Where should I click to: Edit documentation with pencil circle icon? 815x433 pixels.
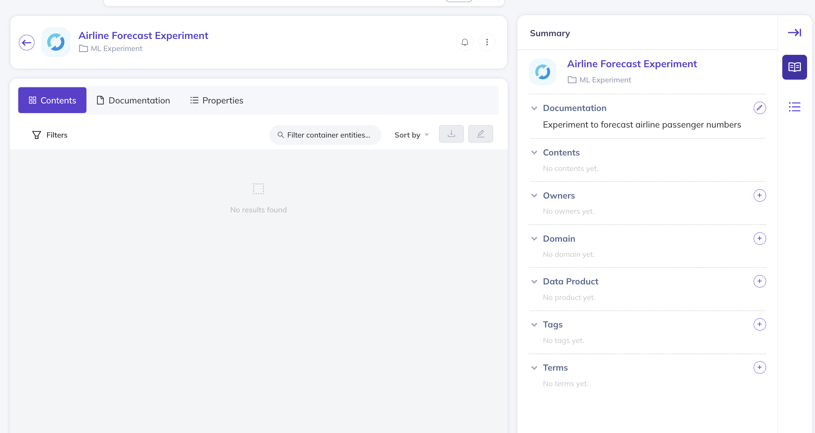tap(760, 108)
